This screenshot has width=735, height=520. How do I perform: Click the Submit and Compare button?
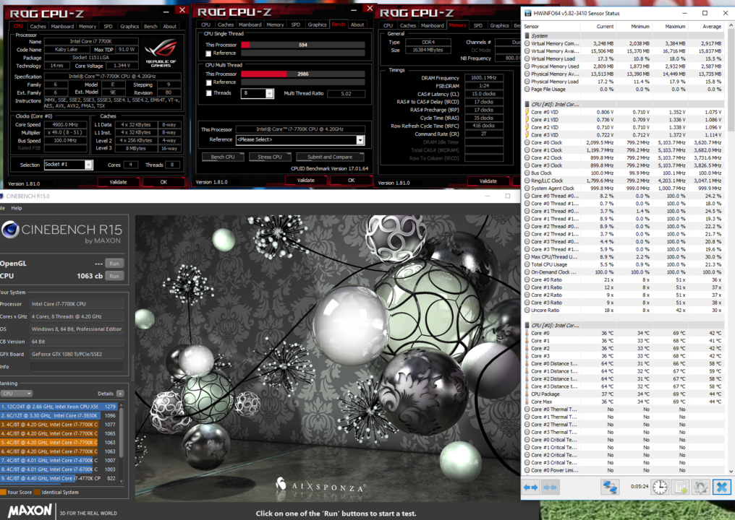pos(330,157)
